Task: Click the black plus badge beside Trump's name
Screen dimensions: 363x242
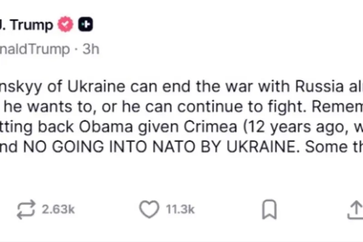Action: point(85,24)
